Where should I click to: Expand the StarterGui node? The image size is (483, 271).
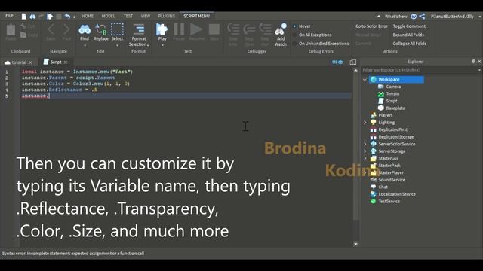pyautogui.click(x=365, y=159)
